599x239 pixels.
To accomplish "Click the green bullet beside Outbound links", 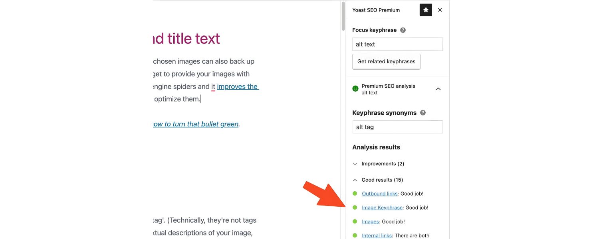I will 355,193.
